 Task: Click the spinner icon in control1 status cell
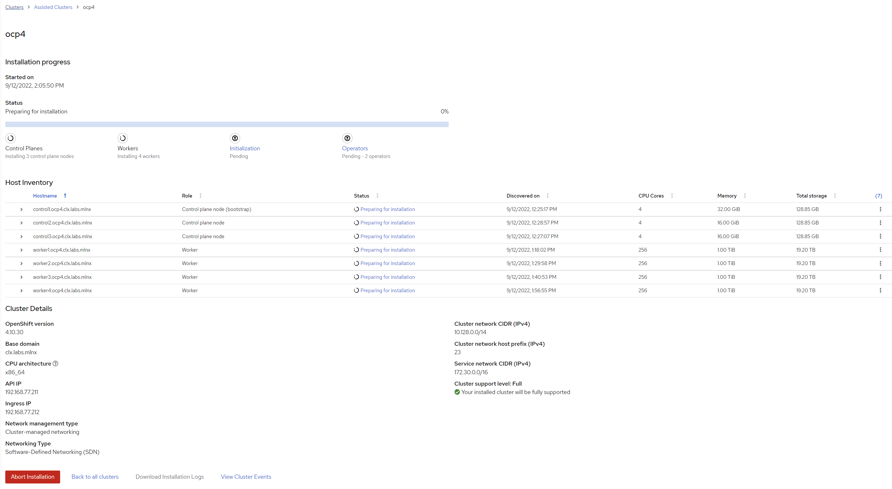tap(356, 209)
